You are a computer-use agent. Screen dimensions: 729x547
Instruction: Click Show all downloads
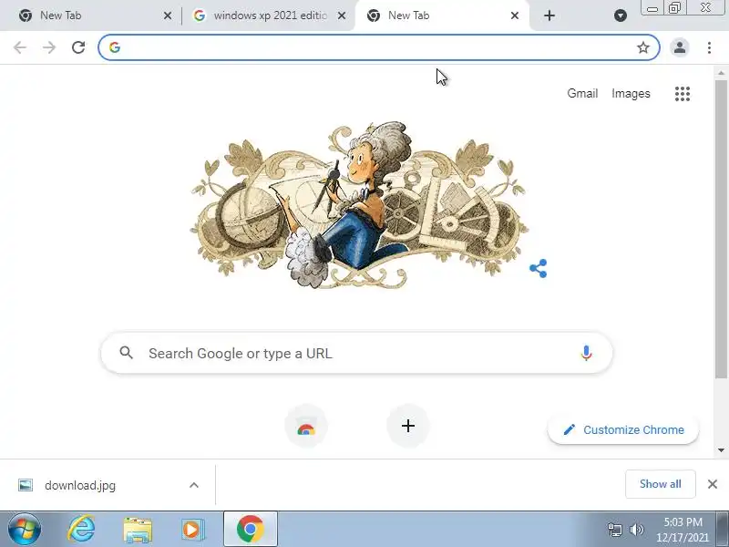pos(660,484)
